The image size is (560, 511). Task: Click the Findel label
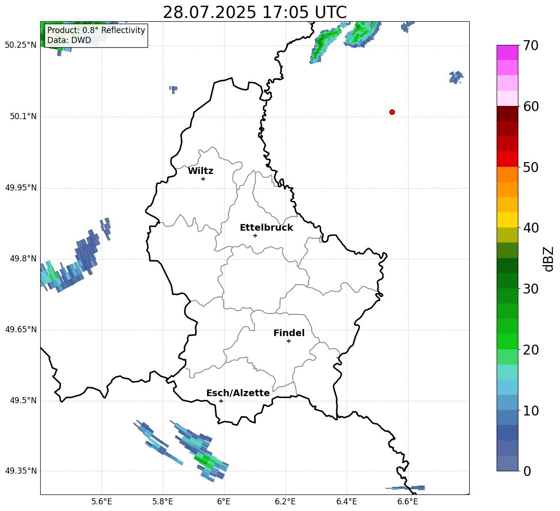tap(289, 333)
